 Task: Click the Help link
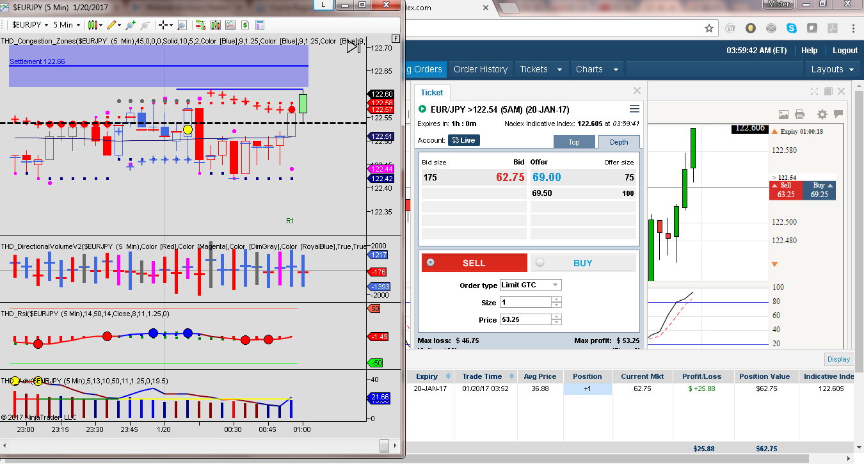click(x=809, y=50)
